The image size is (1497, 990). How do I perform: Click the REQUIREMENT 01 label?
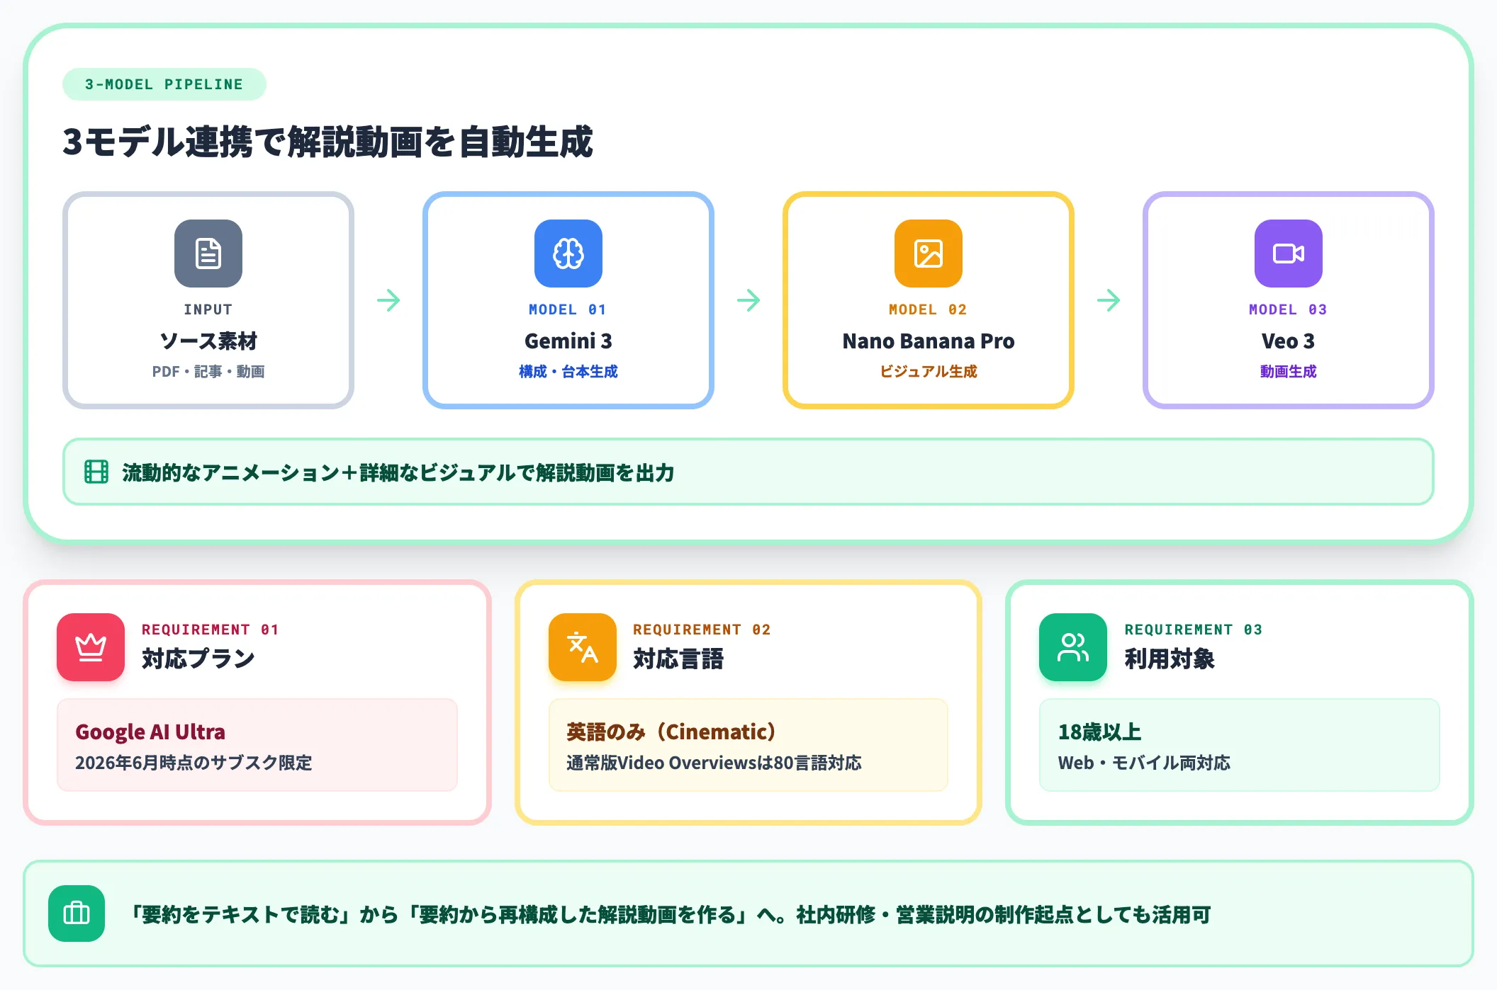click(x=211, y=630)
